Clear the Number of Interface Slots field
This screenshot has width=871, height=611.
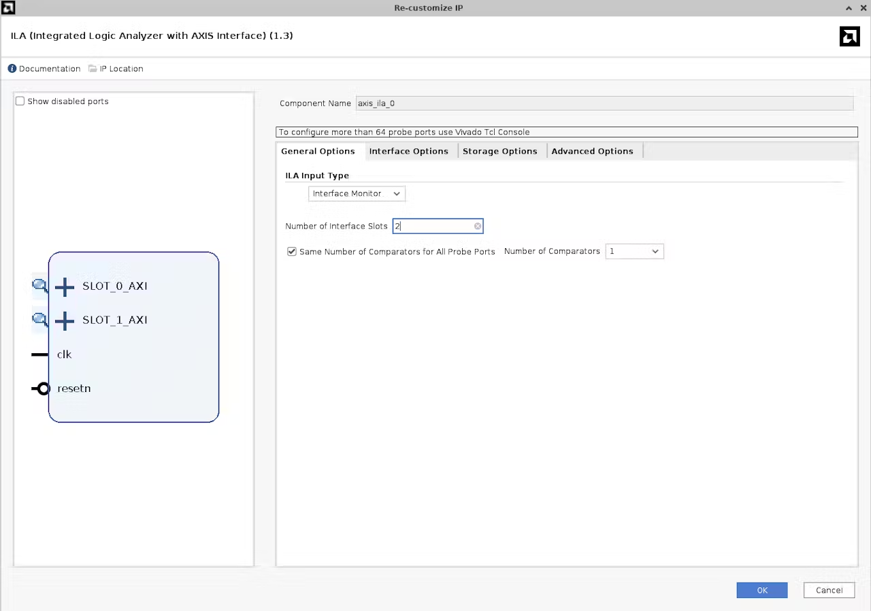478,226
